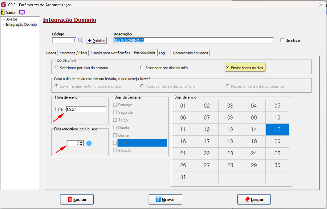Select day 30 in Dias de envio

click(277, 165)
